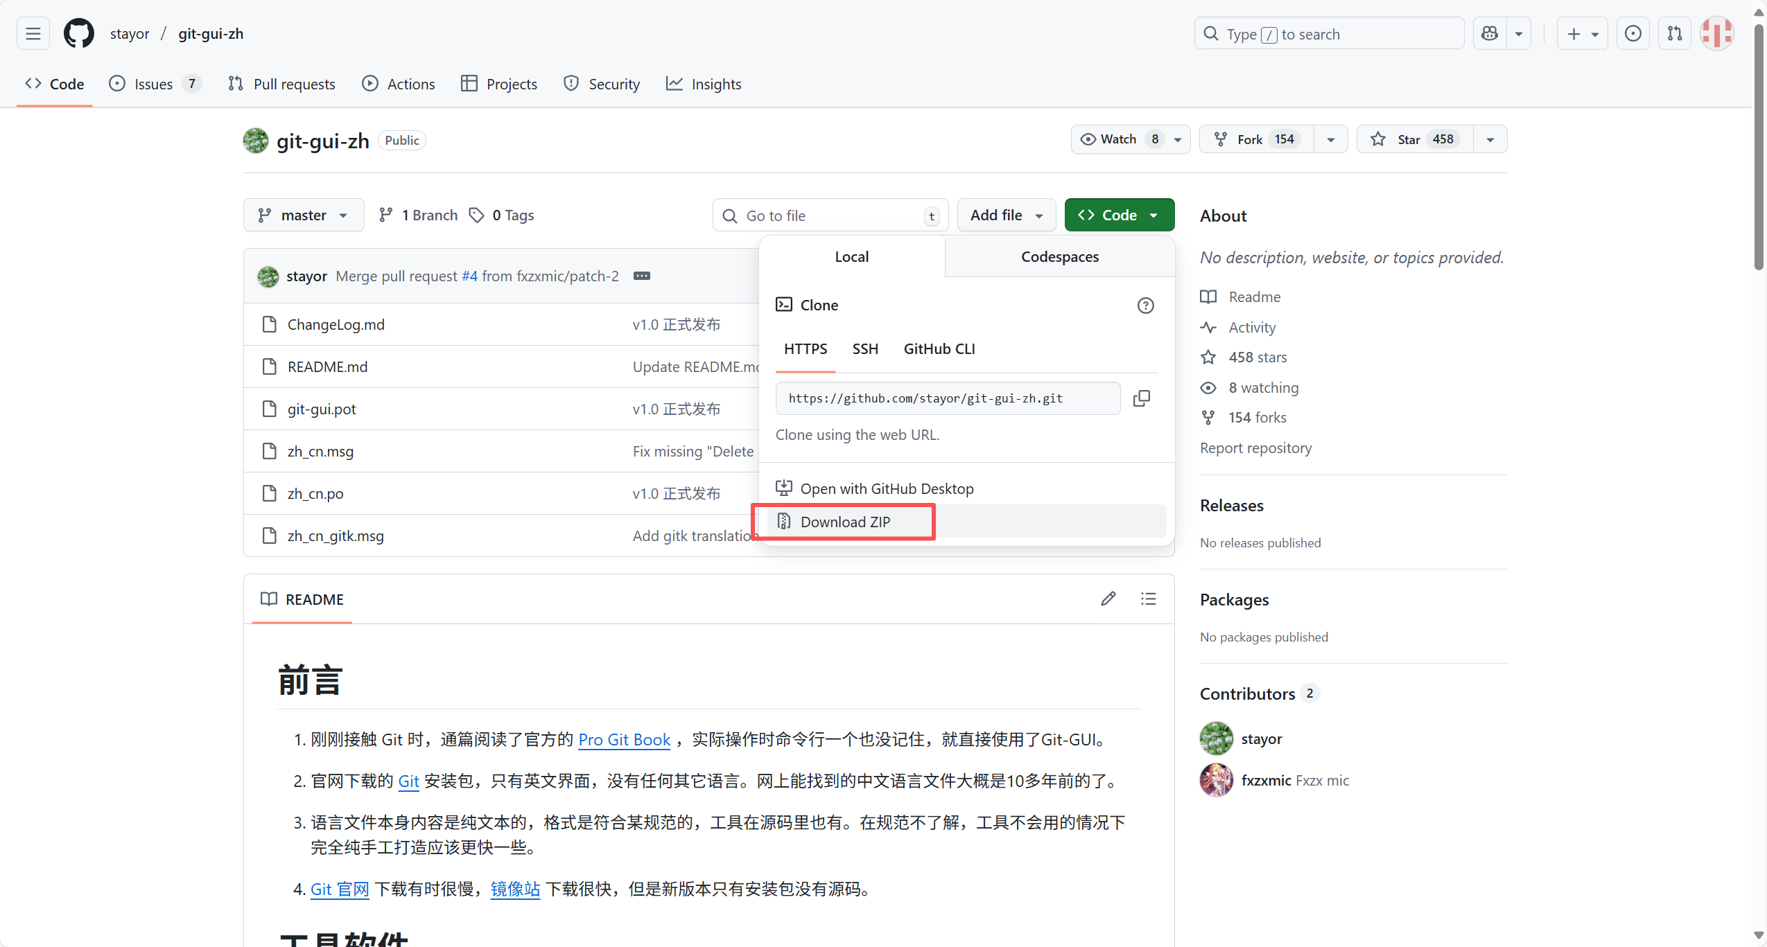Open the Pro Git Book link
The image size is (1767, 947).
tap(624, 740)
